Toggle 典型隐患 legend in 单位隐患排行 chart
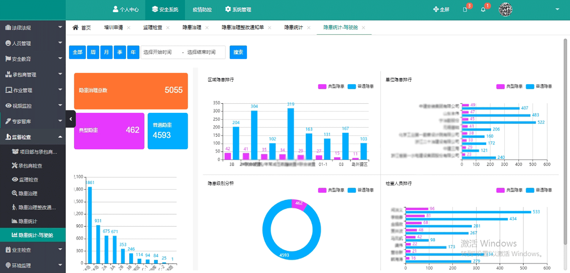Viewport: 570px width, 273px height. [509, 86]
